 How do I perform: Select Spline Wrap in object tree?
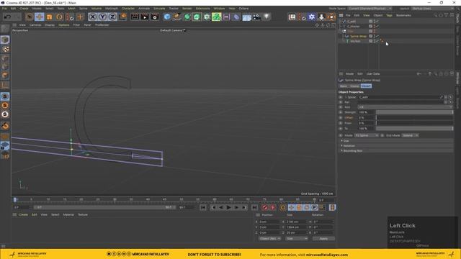(358, 36)
